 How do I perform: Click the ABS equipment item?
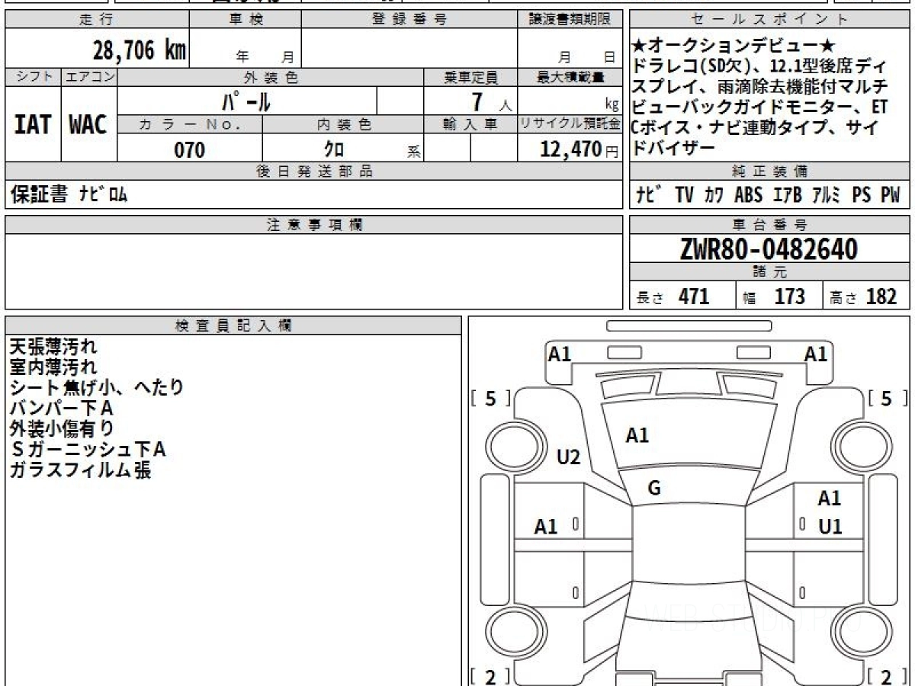click(748, 195)
